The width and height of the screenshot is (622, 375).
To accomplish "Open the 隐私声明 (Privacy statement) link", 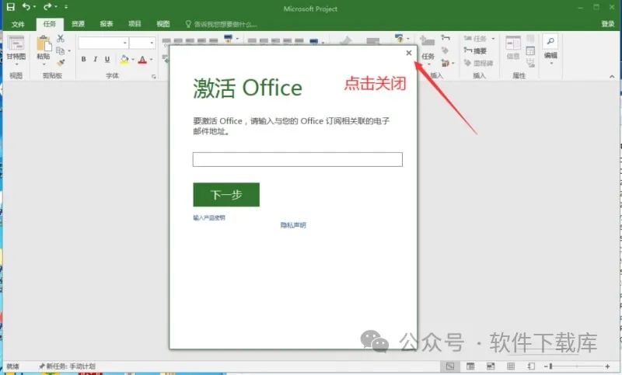I will [293, 225].
